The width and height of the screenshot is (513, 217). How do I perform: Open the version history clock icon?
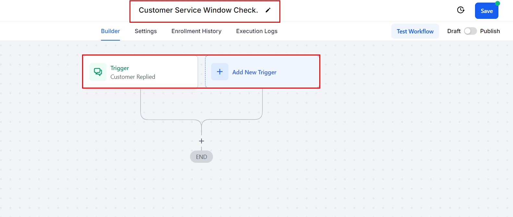[x=460, y=10]
